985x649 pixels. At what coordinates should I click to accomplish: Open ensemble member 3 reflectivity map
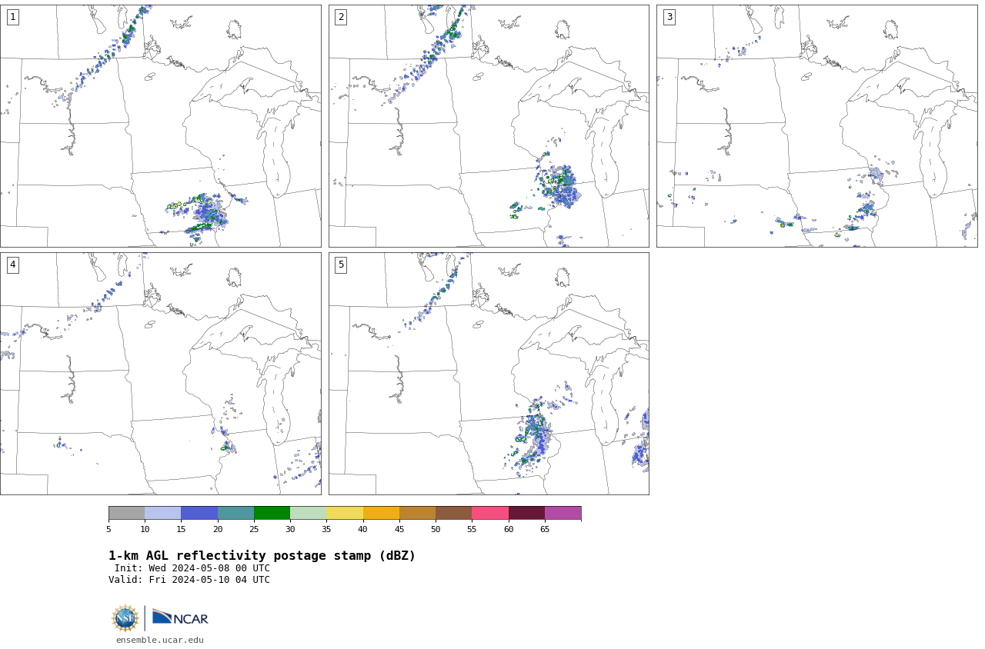point(817,126)
